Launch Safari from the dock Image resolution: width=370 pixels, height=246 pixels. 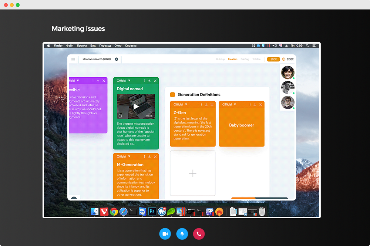pos(124,212)
